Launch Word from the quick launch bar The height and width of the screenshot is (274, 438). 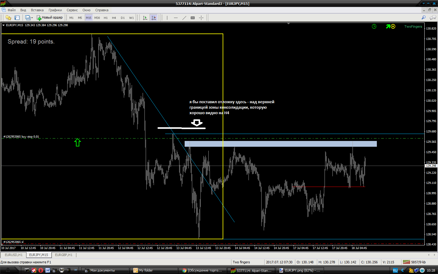[48, 270]
